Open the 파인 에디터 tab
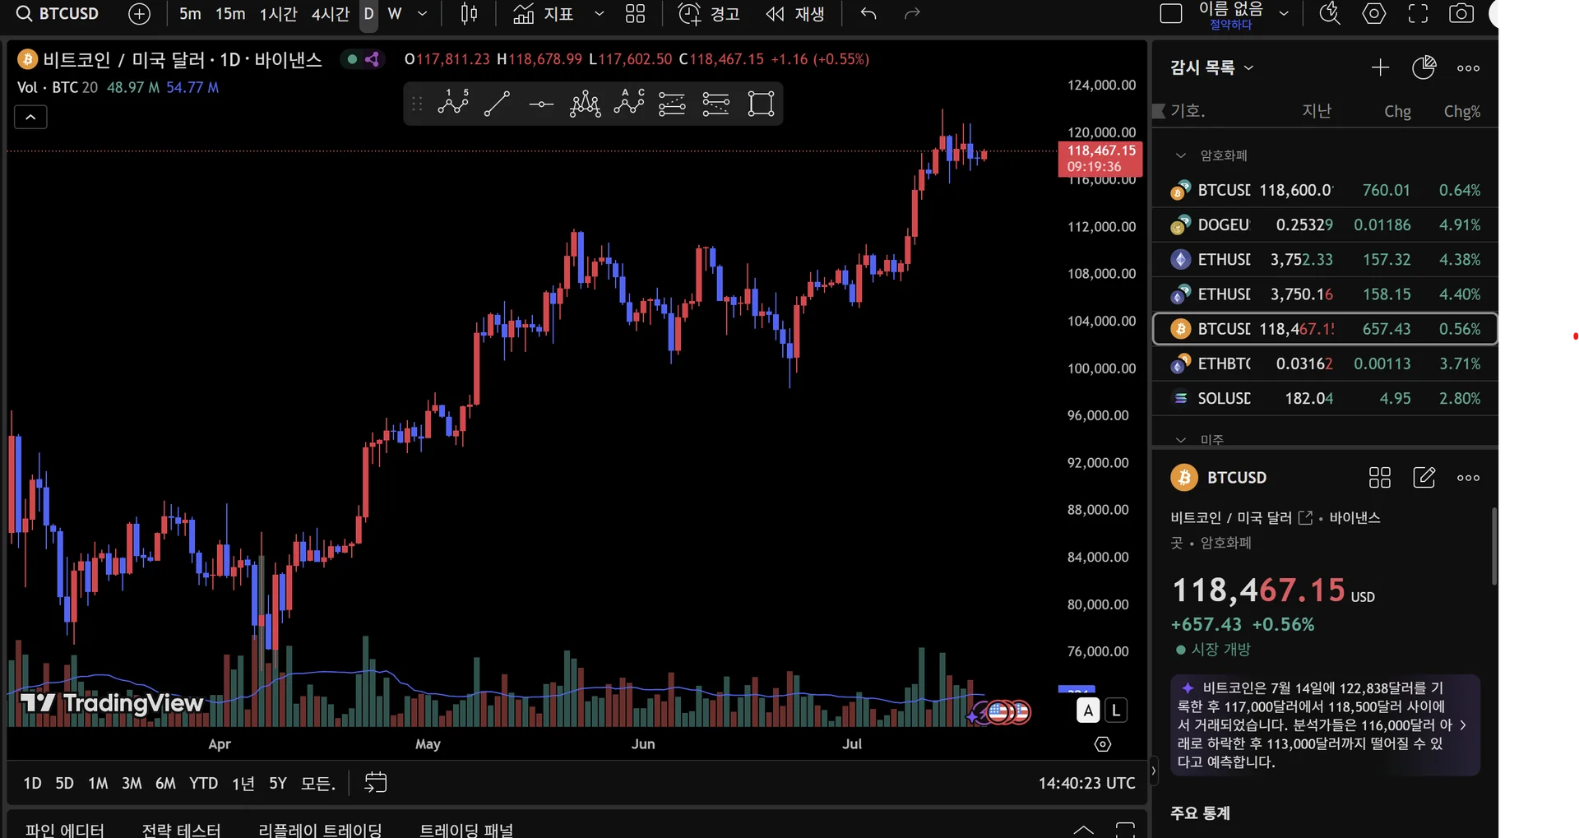The width and height of the screenshot is (1579, 838). tap(64, 829)
